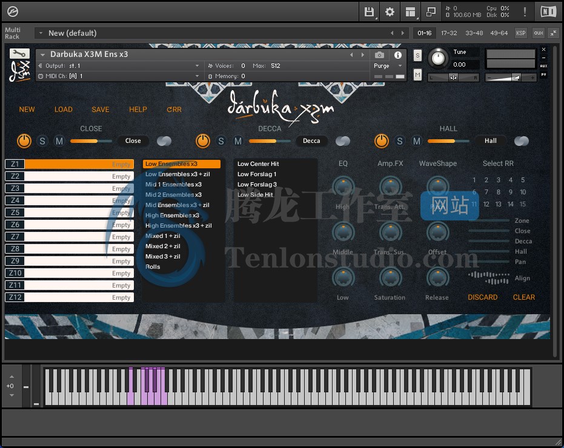Click the CLEAR button

[523, 297]
